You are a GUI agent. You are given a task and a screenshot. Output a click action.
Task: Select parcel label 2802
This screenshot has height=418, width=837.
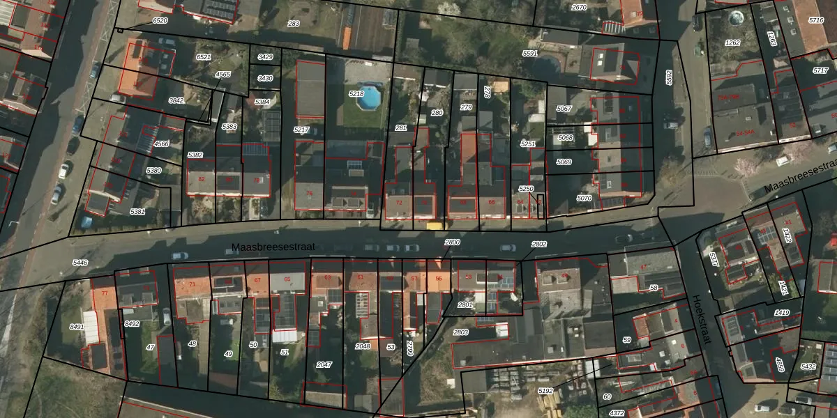pyautogui.click(x=539, y=245)
